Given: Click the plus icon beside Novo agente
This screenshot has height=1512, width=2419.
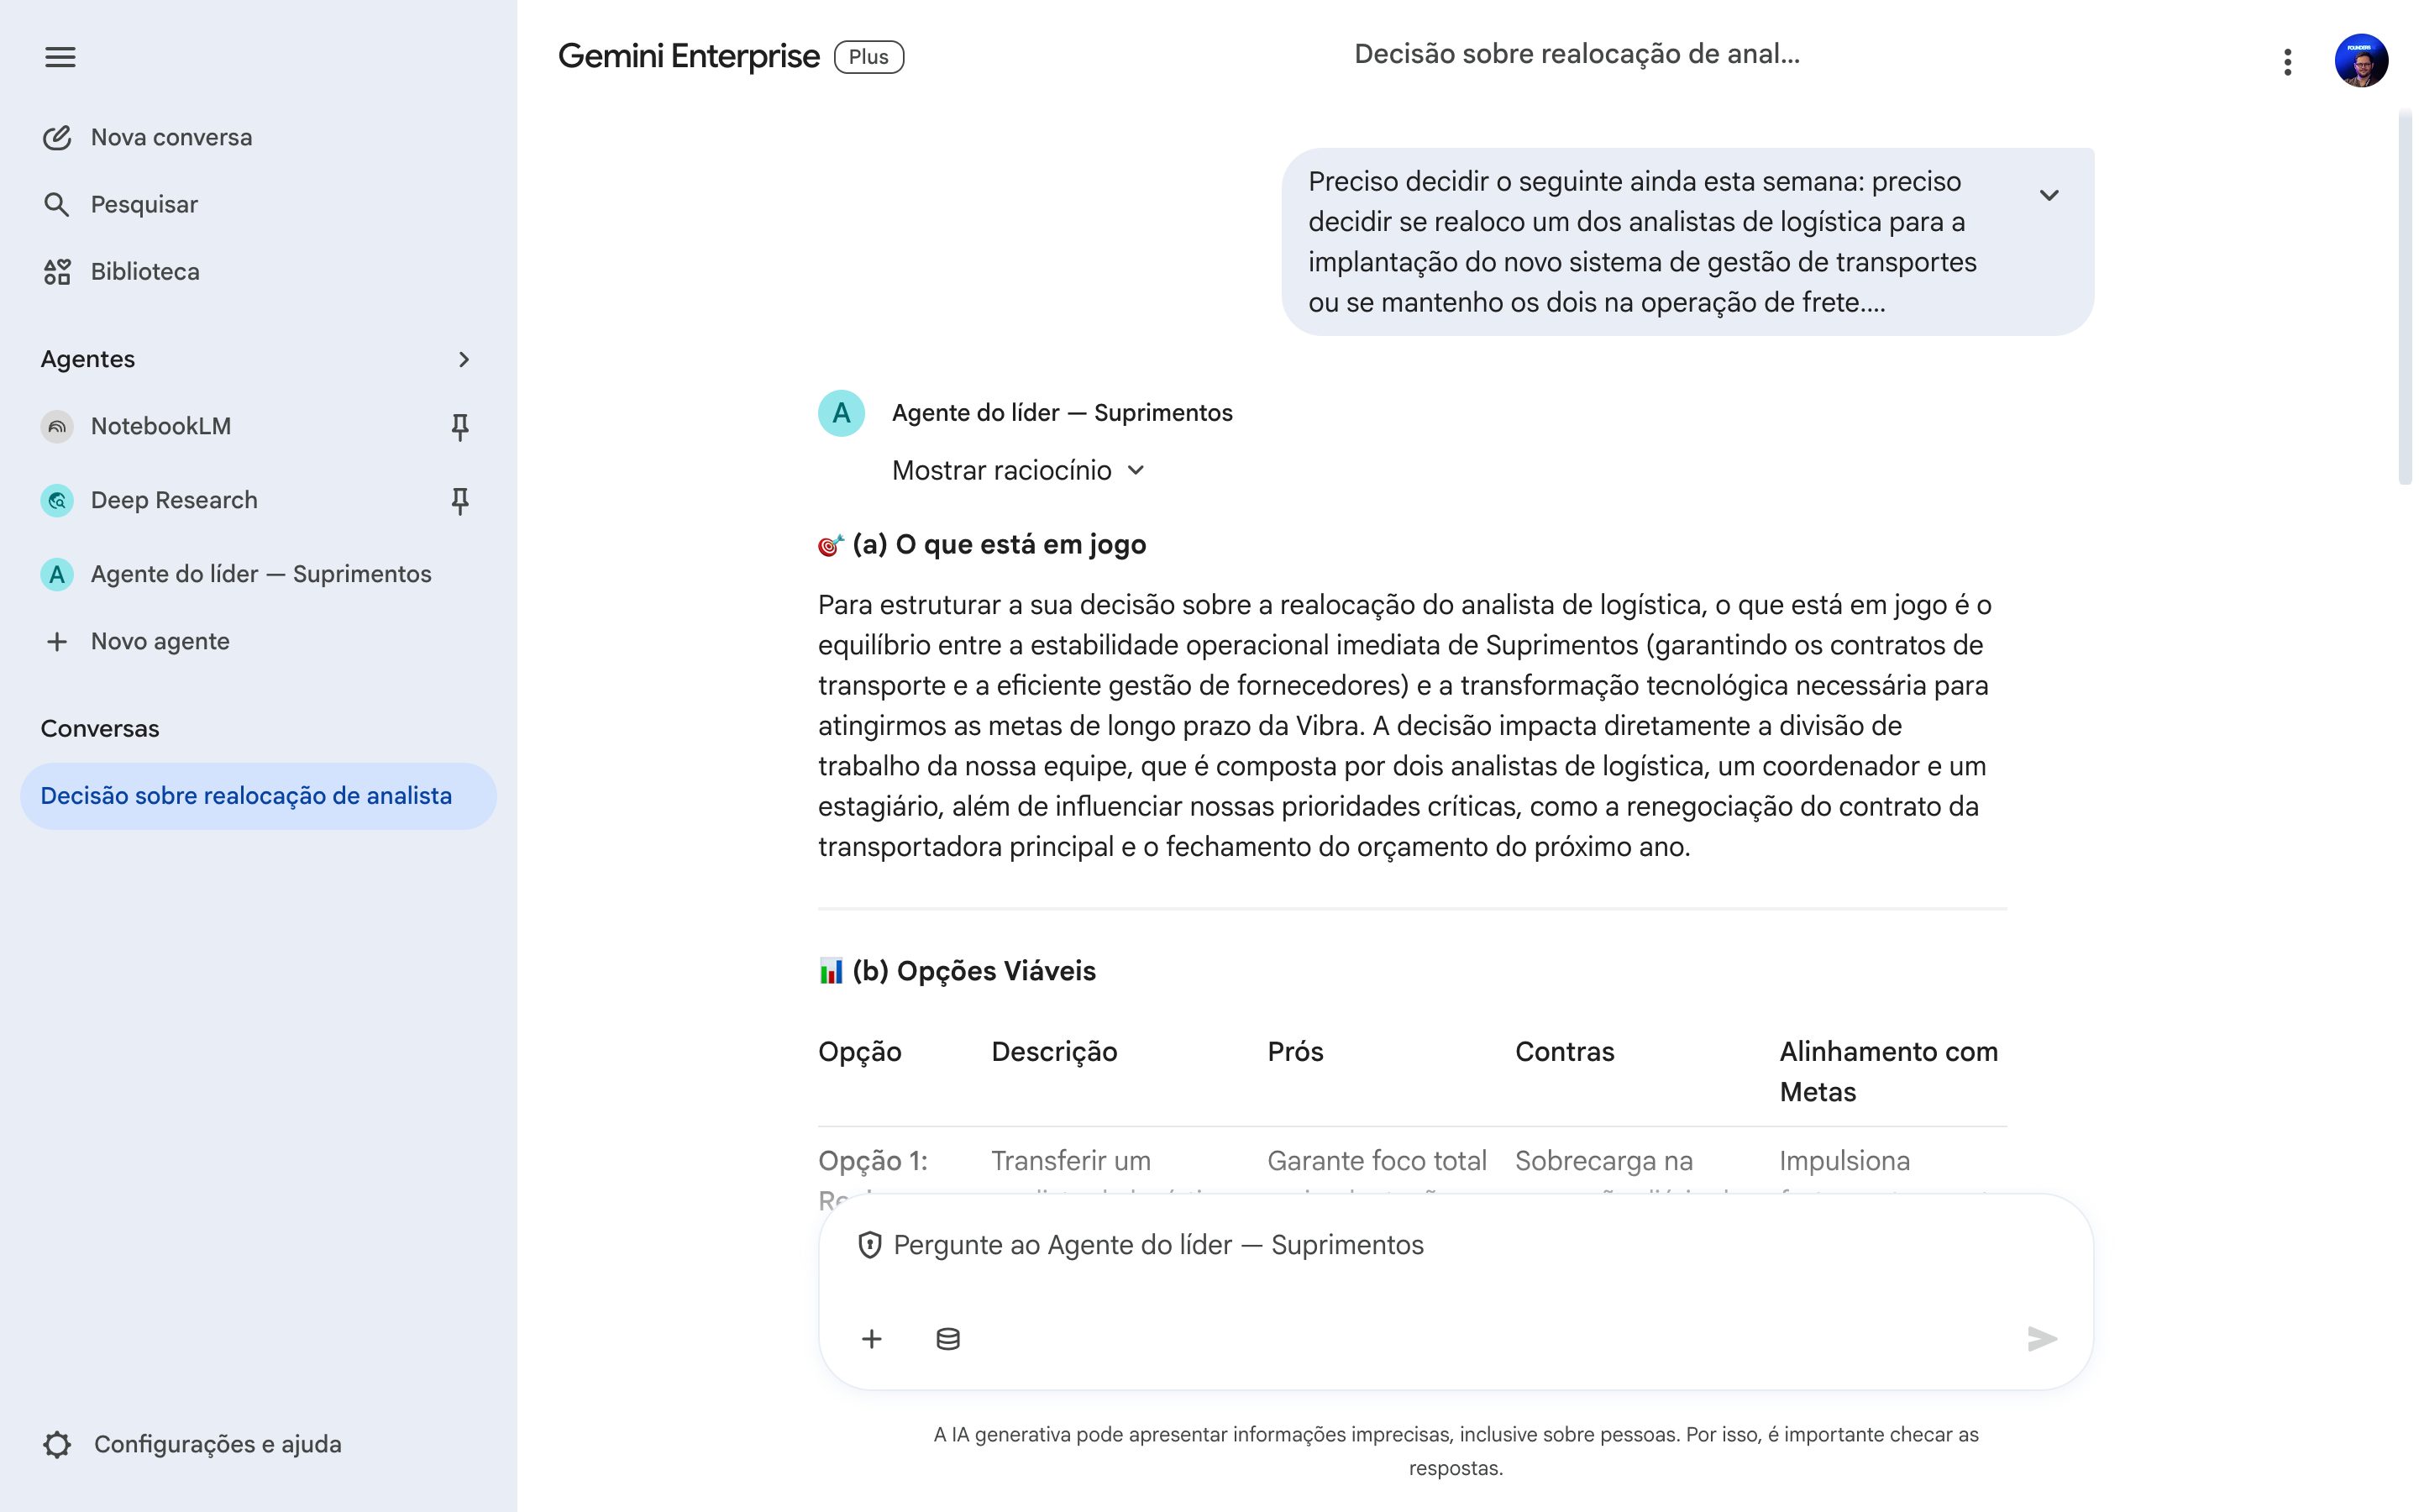Looking at the screenshot, I should point(57,641).
